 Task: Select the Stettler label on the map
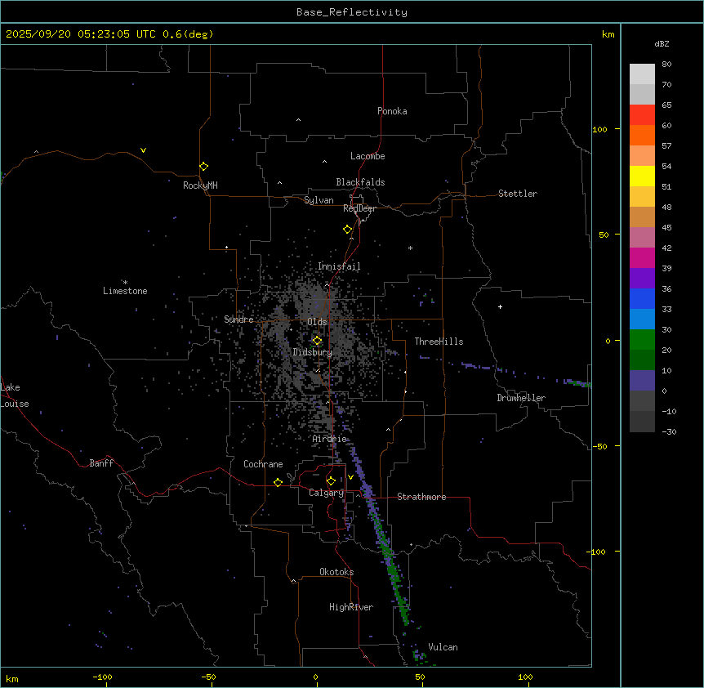tap(518, 194)
